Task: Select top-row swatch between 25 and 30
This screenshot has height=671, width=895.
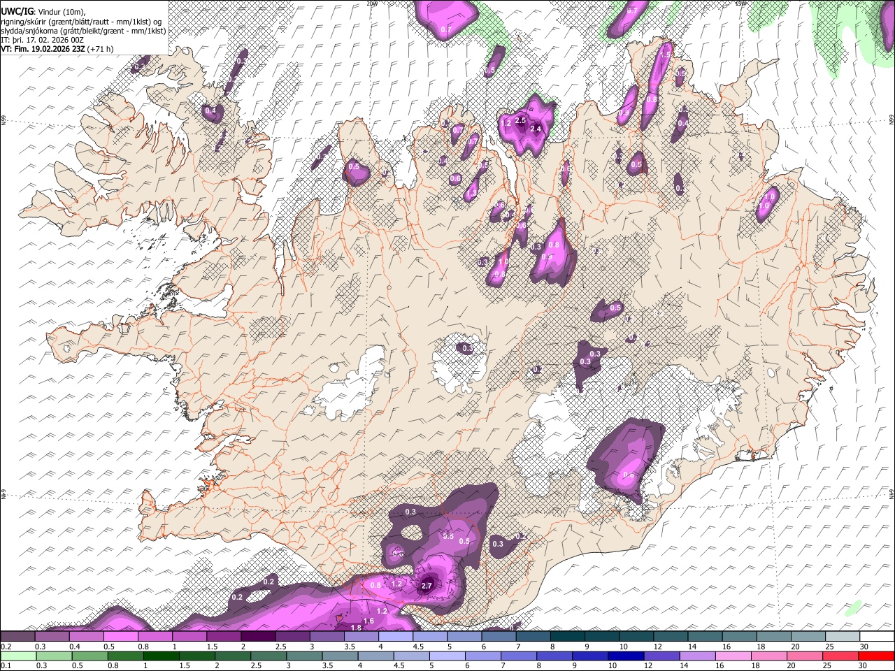Action: 842,636
